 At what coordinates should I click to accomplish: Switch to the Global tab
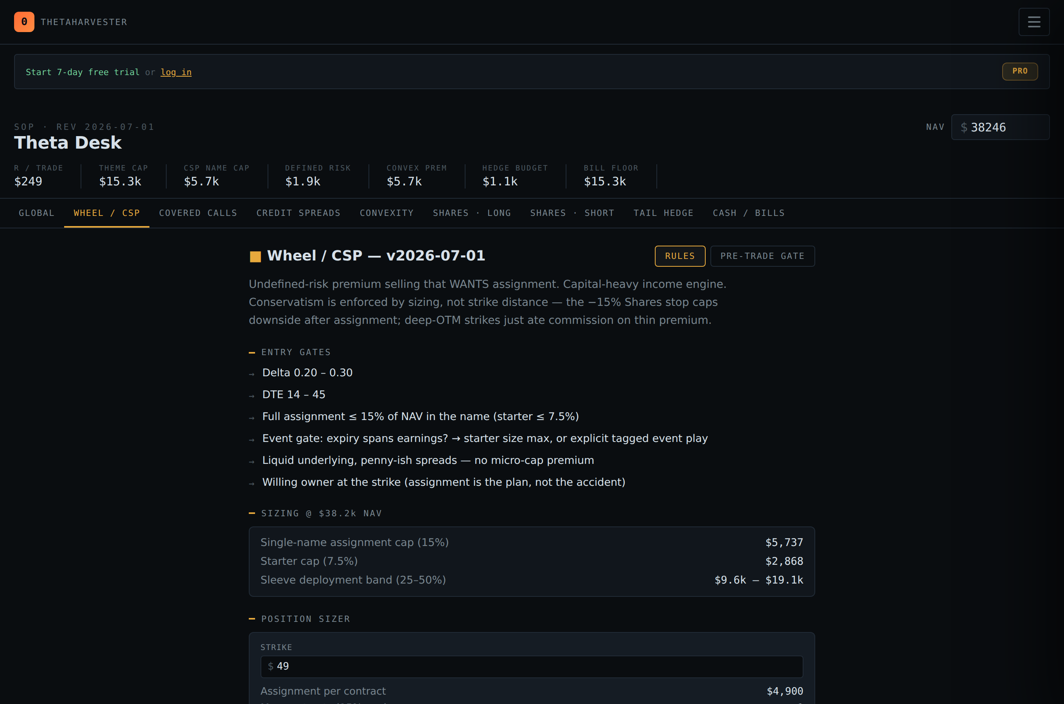coord(36,213)
